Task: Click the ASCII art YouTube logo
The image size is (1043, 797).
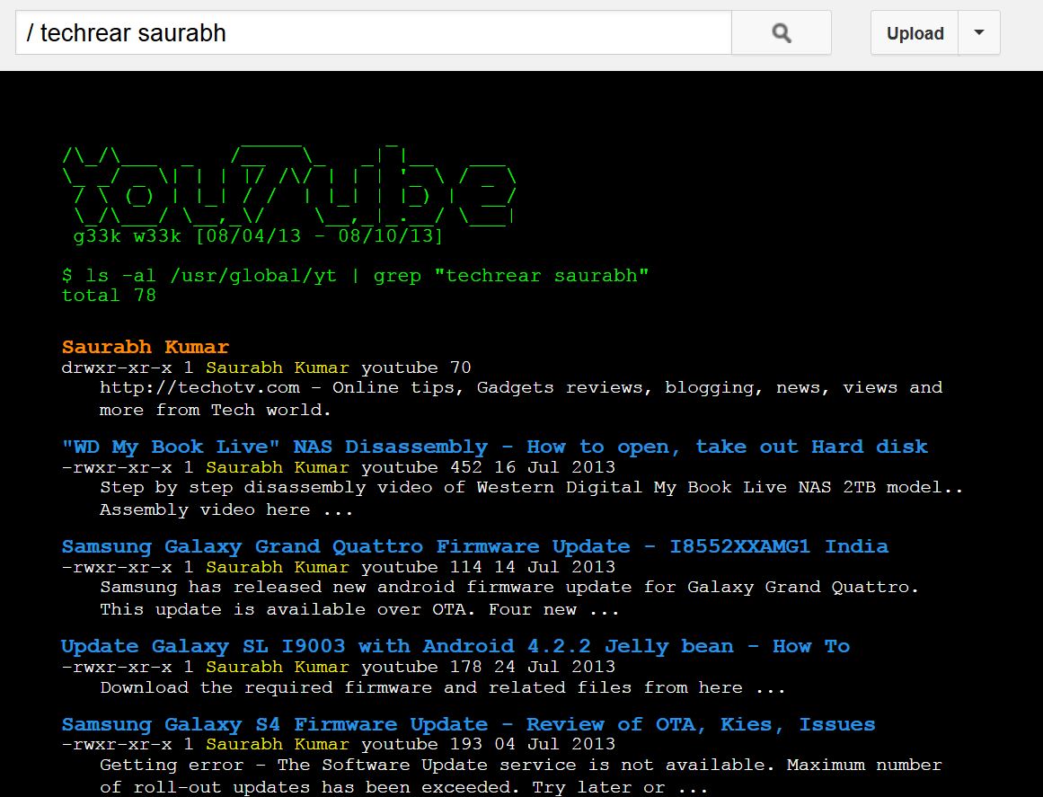Action: pyautogui.click(x=288, y=185)
